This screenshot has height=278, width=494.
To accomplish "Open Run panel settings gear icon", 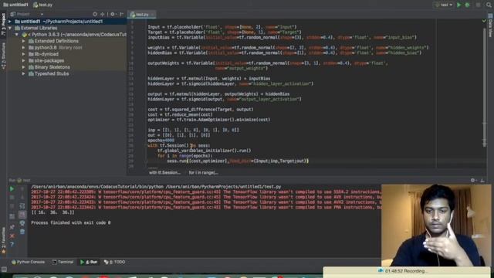I will click(472, 180).
